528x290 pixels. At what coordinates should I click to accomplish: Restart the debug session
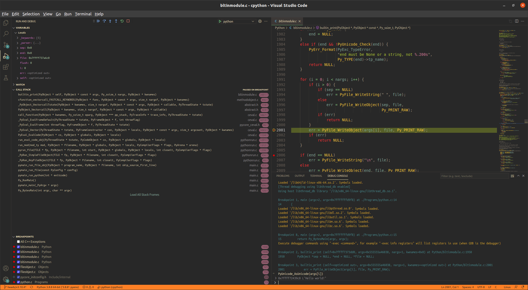click(122, 21)
